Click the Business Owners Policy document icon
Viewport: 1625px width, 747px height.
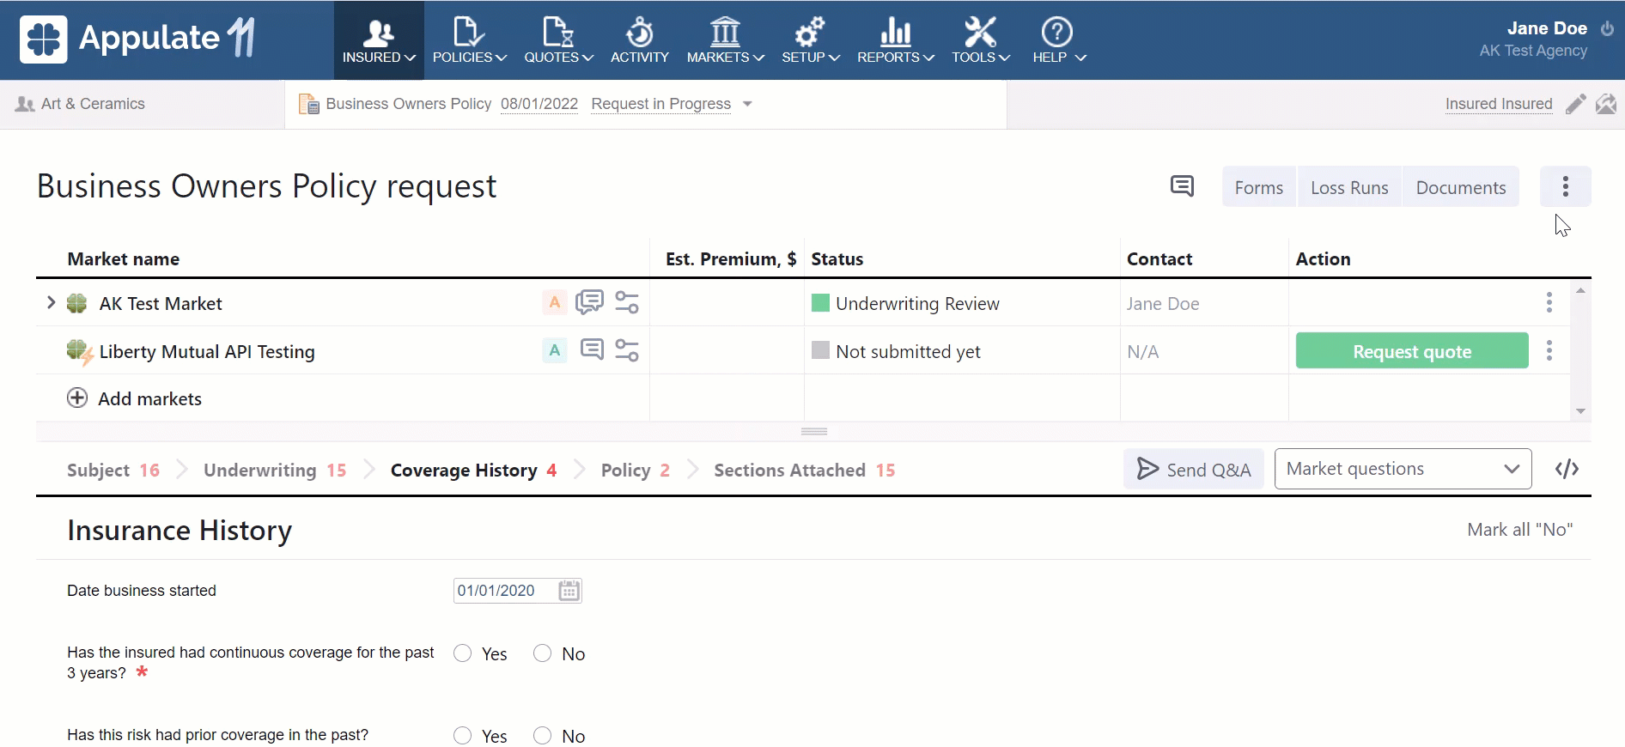[308, 104]
